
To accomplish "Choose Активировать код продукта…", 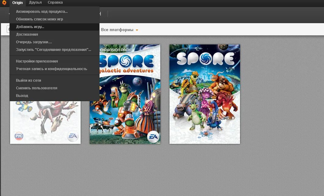I will pos(55,12).
